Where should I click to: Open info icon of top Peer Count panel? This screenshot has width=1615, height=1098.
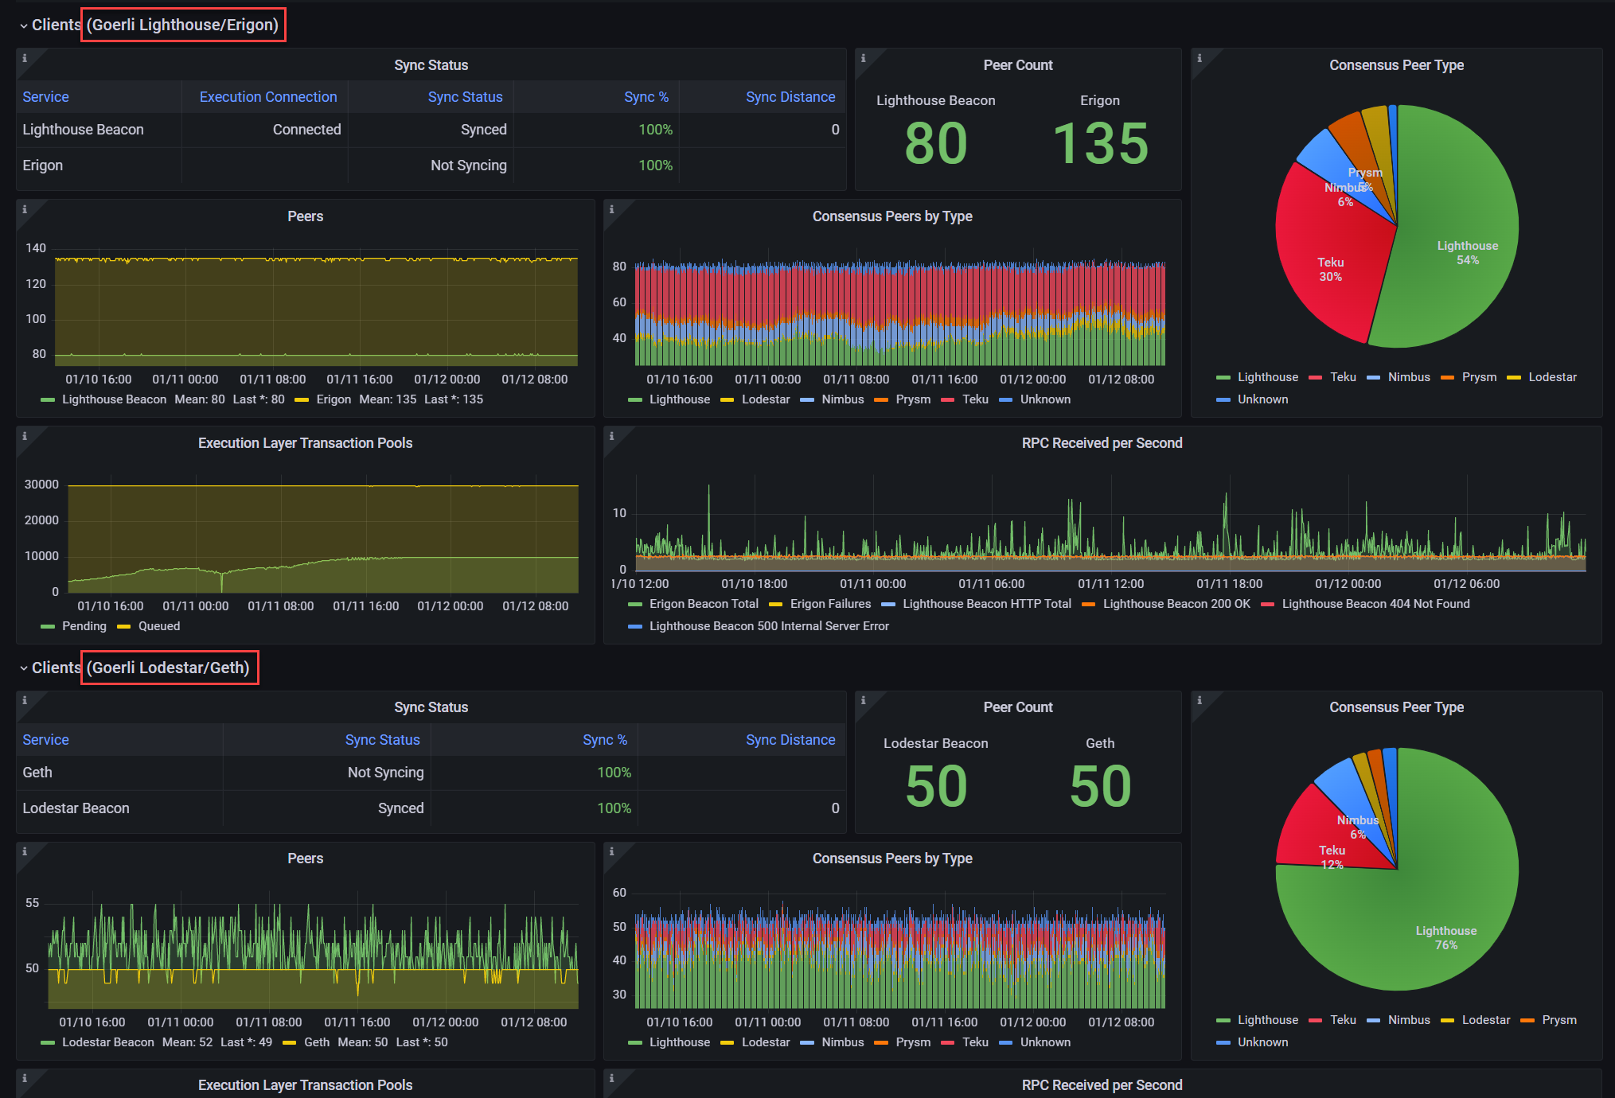click(864, 58)
